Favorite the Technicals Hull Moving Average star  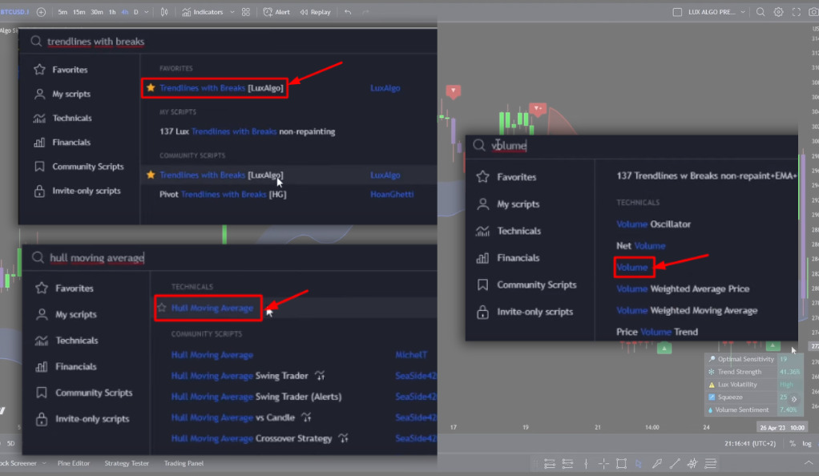point(162,308)
